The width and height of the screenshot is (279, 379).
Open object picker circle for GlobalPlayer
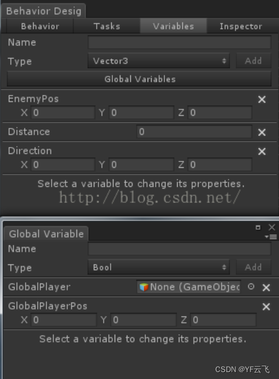(251, 286)
